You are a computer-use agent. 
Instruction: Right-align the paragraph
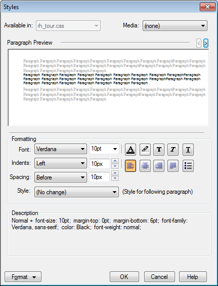(159, 166)
